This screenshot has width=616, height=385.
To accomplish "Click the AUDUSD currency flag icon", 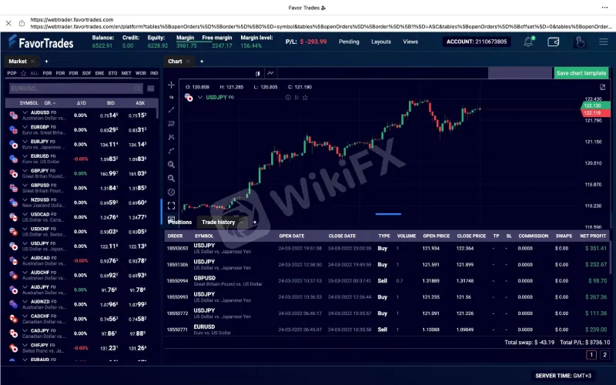I will (x=13, y=115).
